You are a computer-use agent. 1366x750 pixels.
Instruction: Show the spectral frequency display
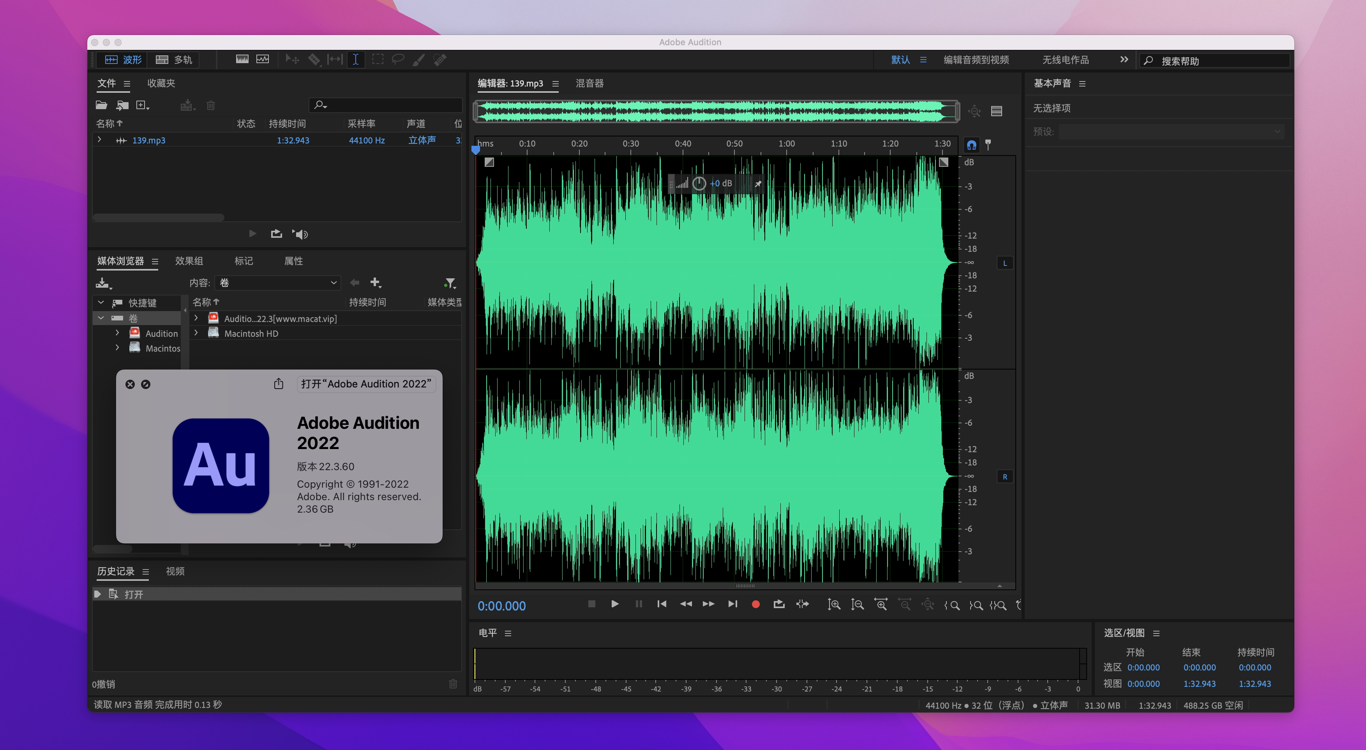242,59
